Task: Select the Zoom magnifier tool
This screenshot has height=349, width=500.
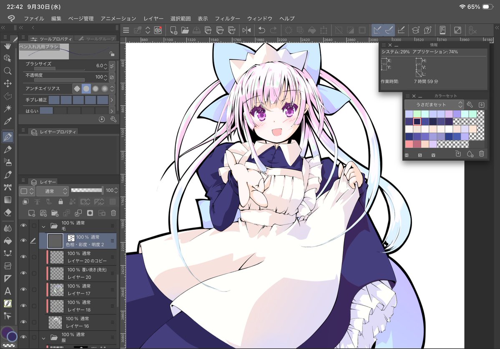Action: tap(8, 71)
